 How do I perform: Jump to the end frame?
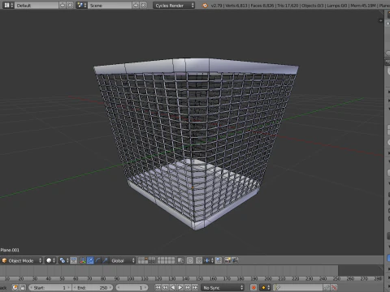pos(195,288)
